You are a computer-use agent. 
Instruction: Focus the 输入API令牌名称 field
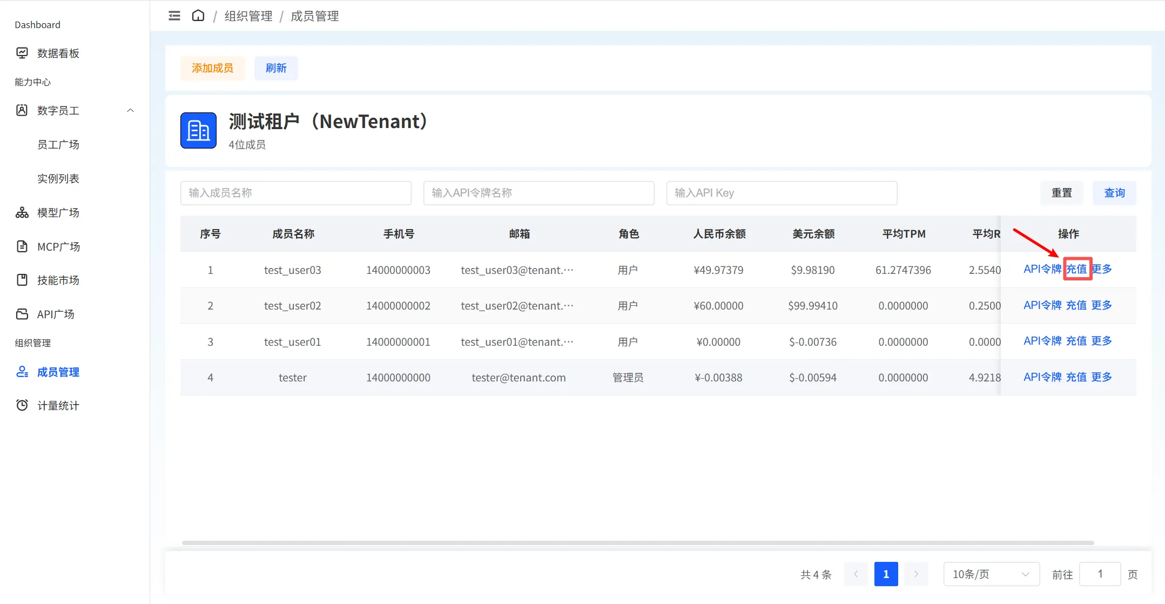pyautogui.click(x=539, y=193)
